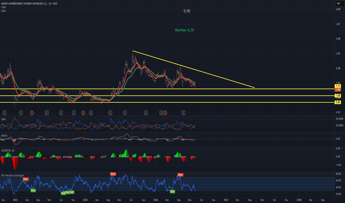Click the most recent E earnings marker
This screenshot has width=345, height=203.
(183, 113)
